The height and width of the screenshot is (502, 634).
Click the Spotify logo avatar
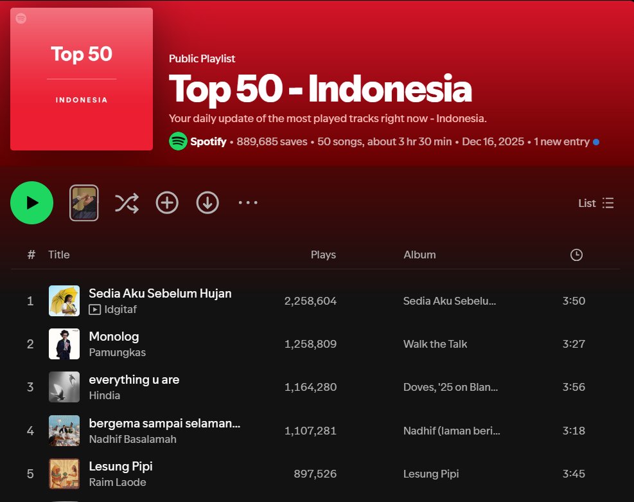coord(178,141)
